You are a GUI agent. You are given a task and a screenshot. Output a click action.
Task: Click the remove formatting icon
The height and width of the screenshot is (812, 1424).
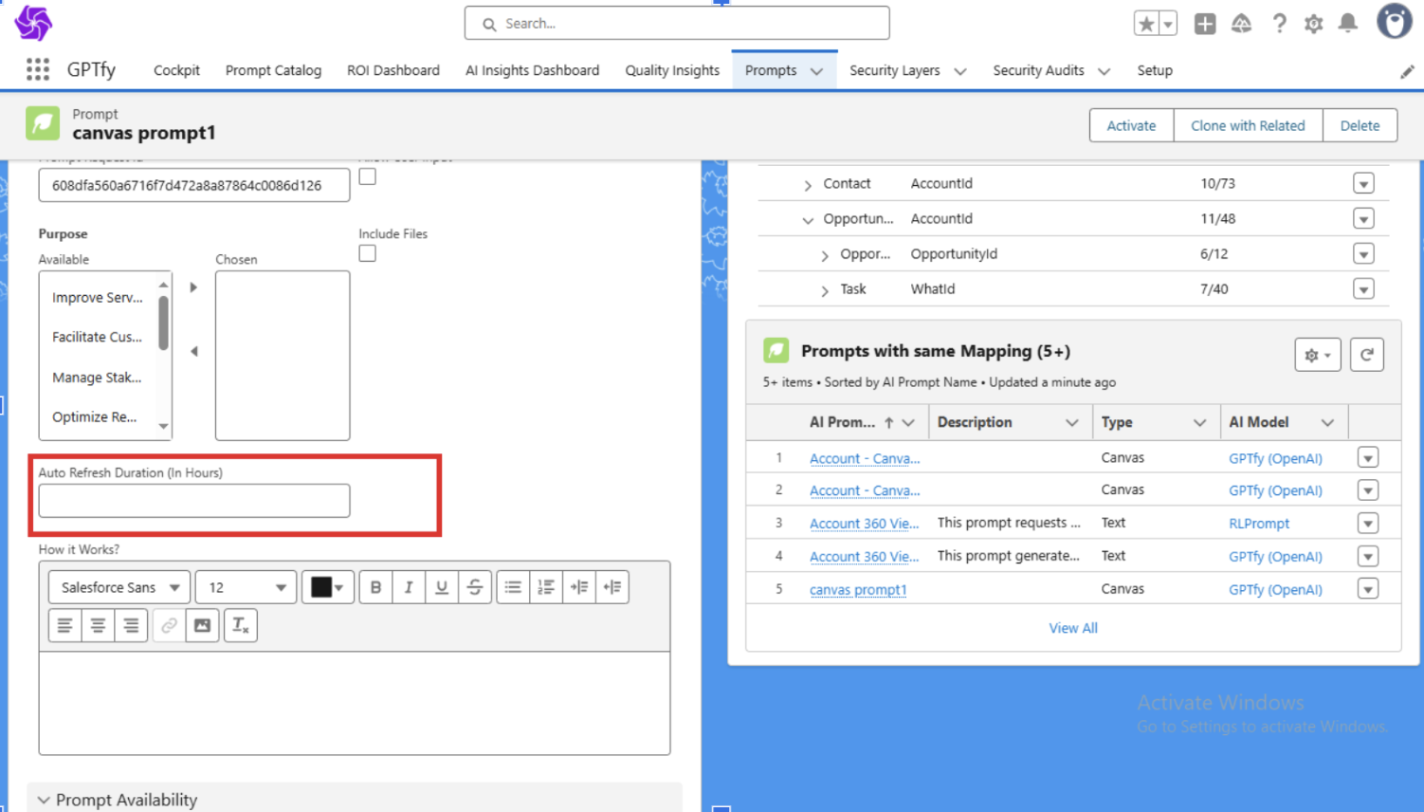coord(241,625)
